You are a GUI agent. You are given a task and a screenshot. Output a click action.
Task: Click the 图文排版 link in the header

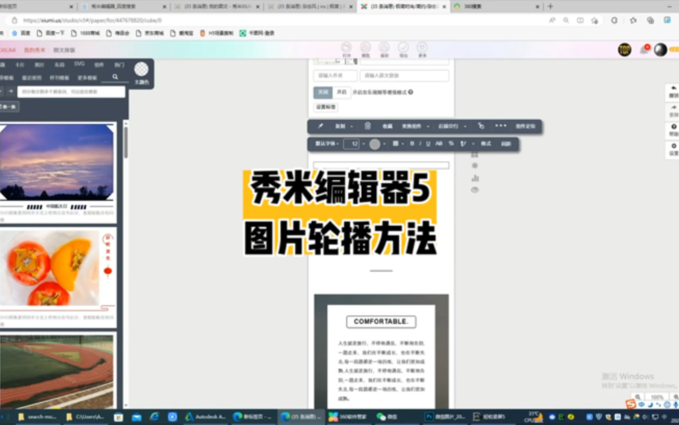click(x=64, y=50)
